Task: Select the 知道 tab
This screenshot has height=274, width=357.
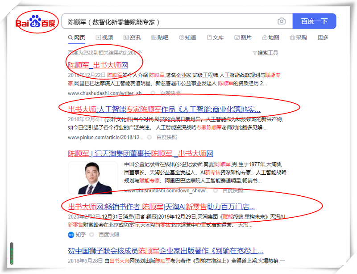Action: tap(187, 38)
